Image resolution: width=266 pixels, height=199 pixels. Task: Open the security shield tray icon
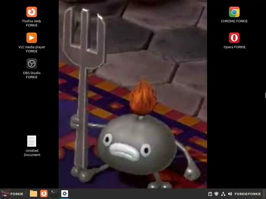point(216,194)
